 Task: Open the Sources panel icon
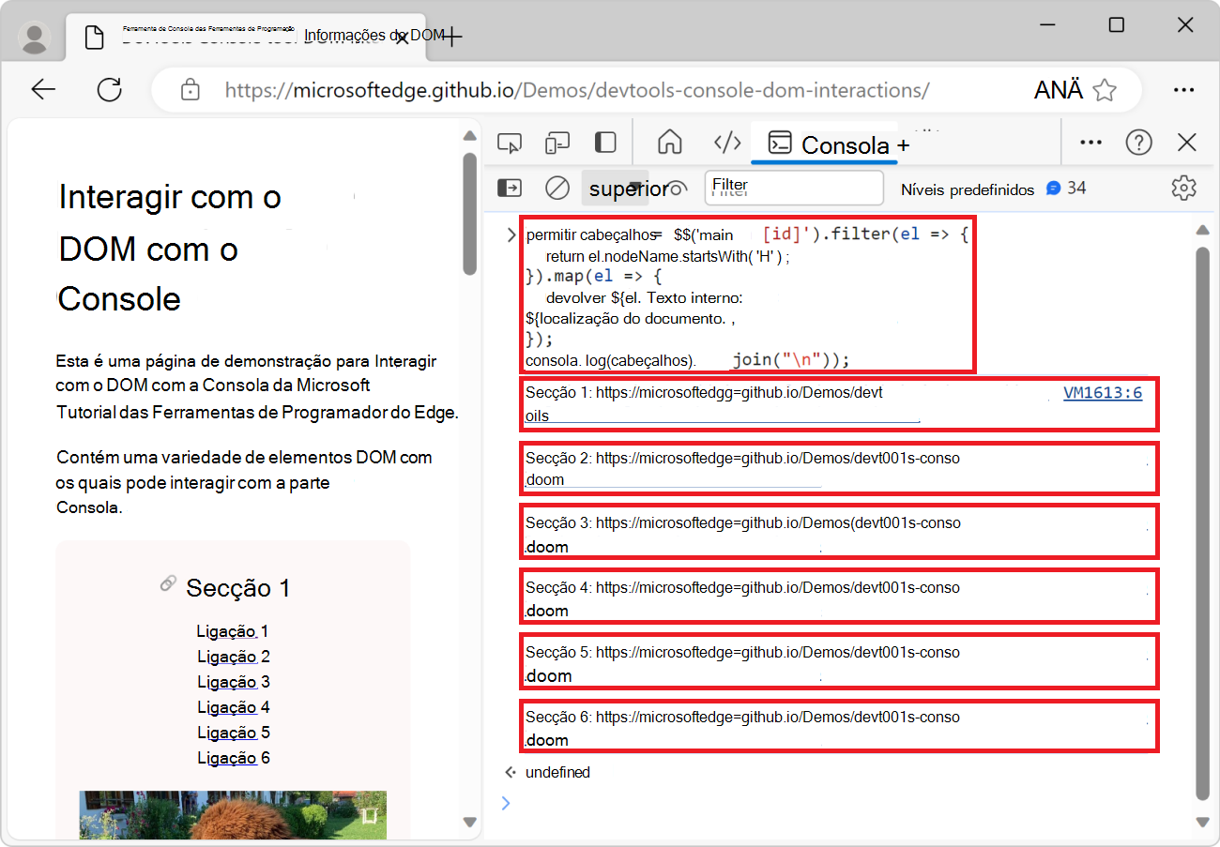point(727,142)
